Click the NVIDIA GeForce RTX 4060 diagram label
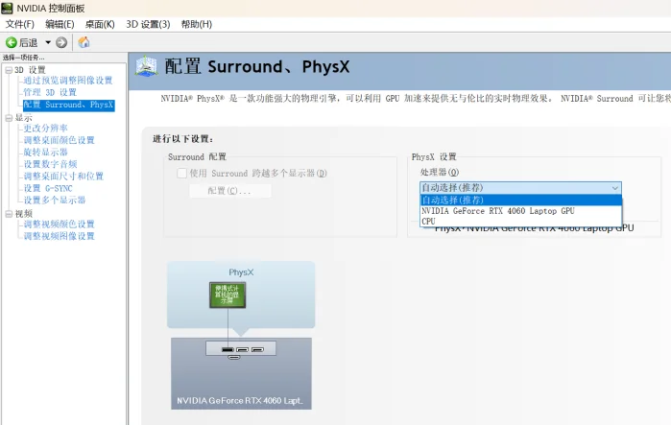Image resolution: width=671 pixels, height=425 pixels. pyautogui.click(x=240, y=401)
